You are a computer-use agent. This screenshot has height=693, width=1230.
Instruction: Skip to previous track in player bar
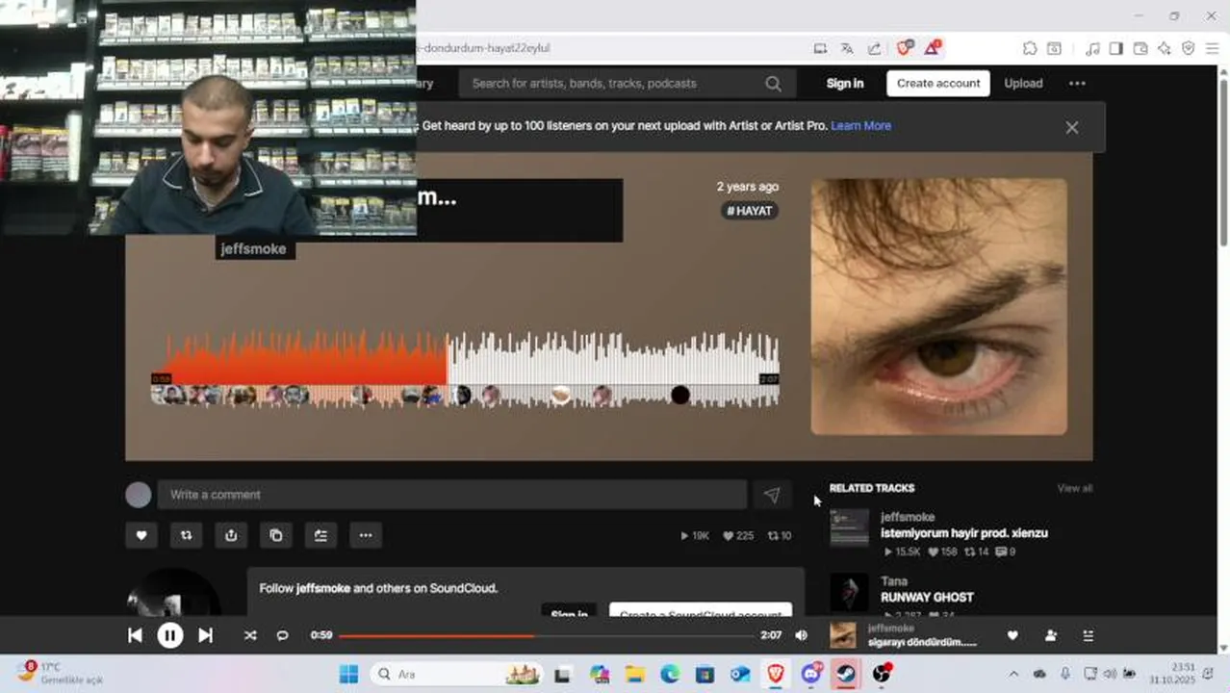[135, 635]
